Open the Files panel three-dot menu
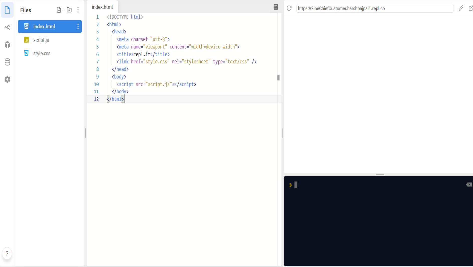The height and width of the screenshot is (267, 473). click(78, 10)
